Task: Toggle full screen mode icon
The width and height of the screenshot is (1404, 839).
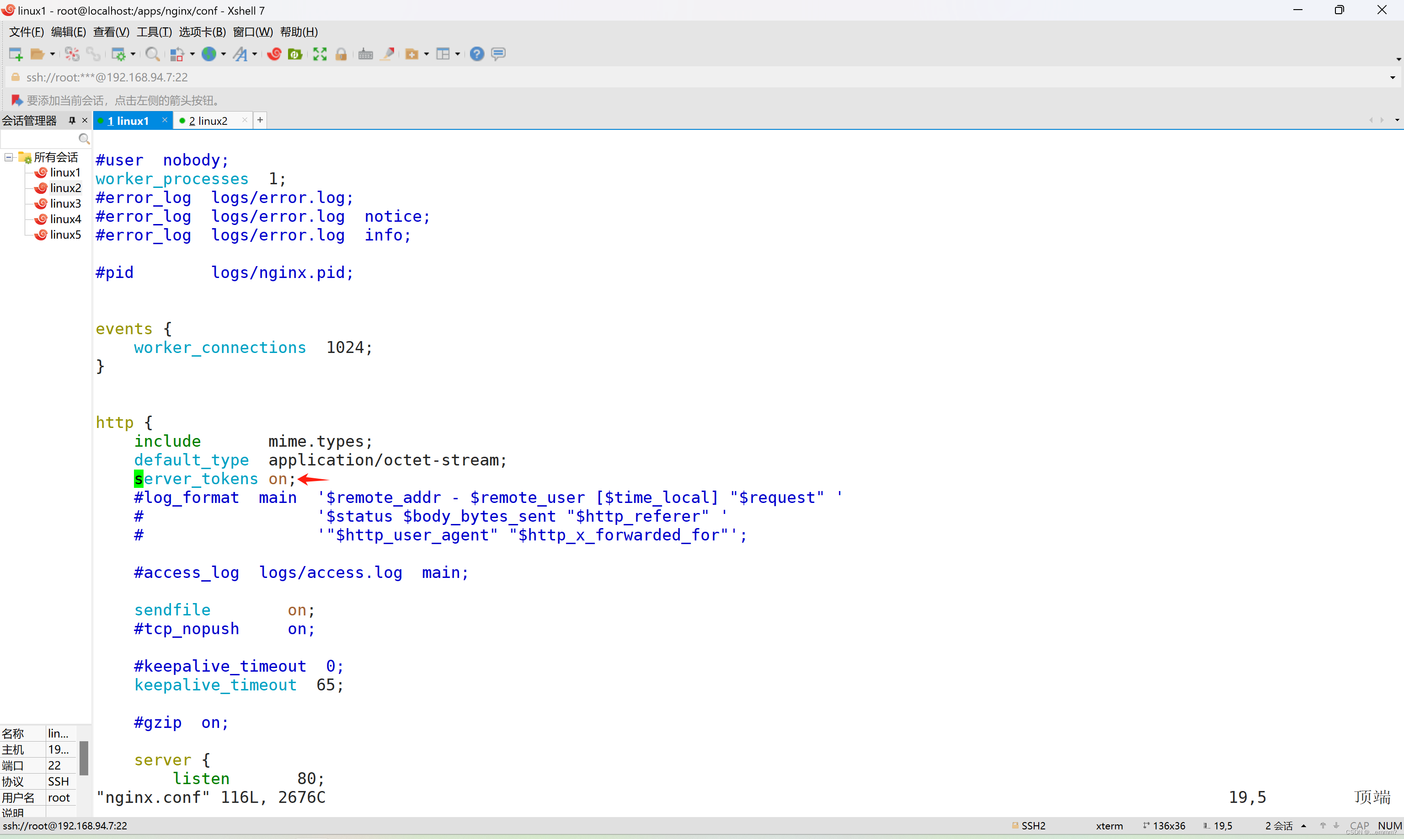Action: coord(320,54)
